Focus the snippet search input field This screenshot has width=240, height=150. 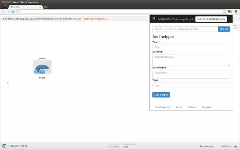[185, 29]
